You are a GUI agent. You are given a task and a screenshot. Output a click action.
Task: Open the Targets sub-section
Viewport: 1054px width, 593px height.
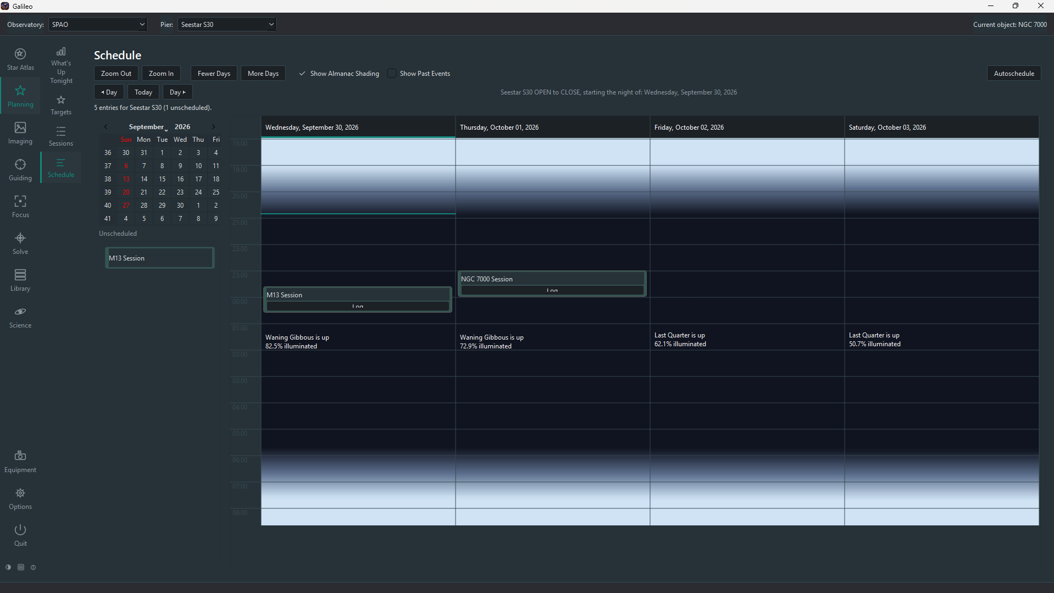click(61, 105)
